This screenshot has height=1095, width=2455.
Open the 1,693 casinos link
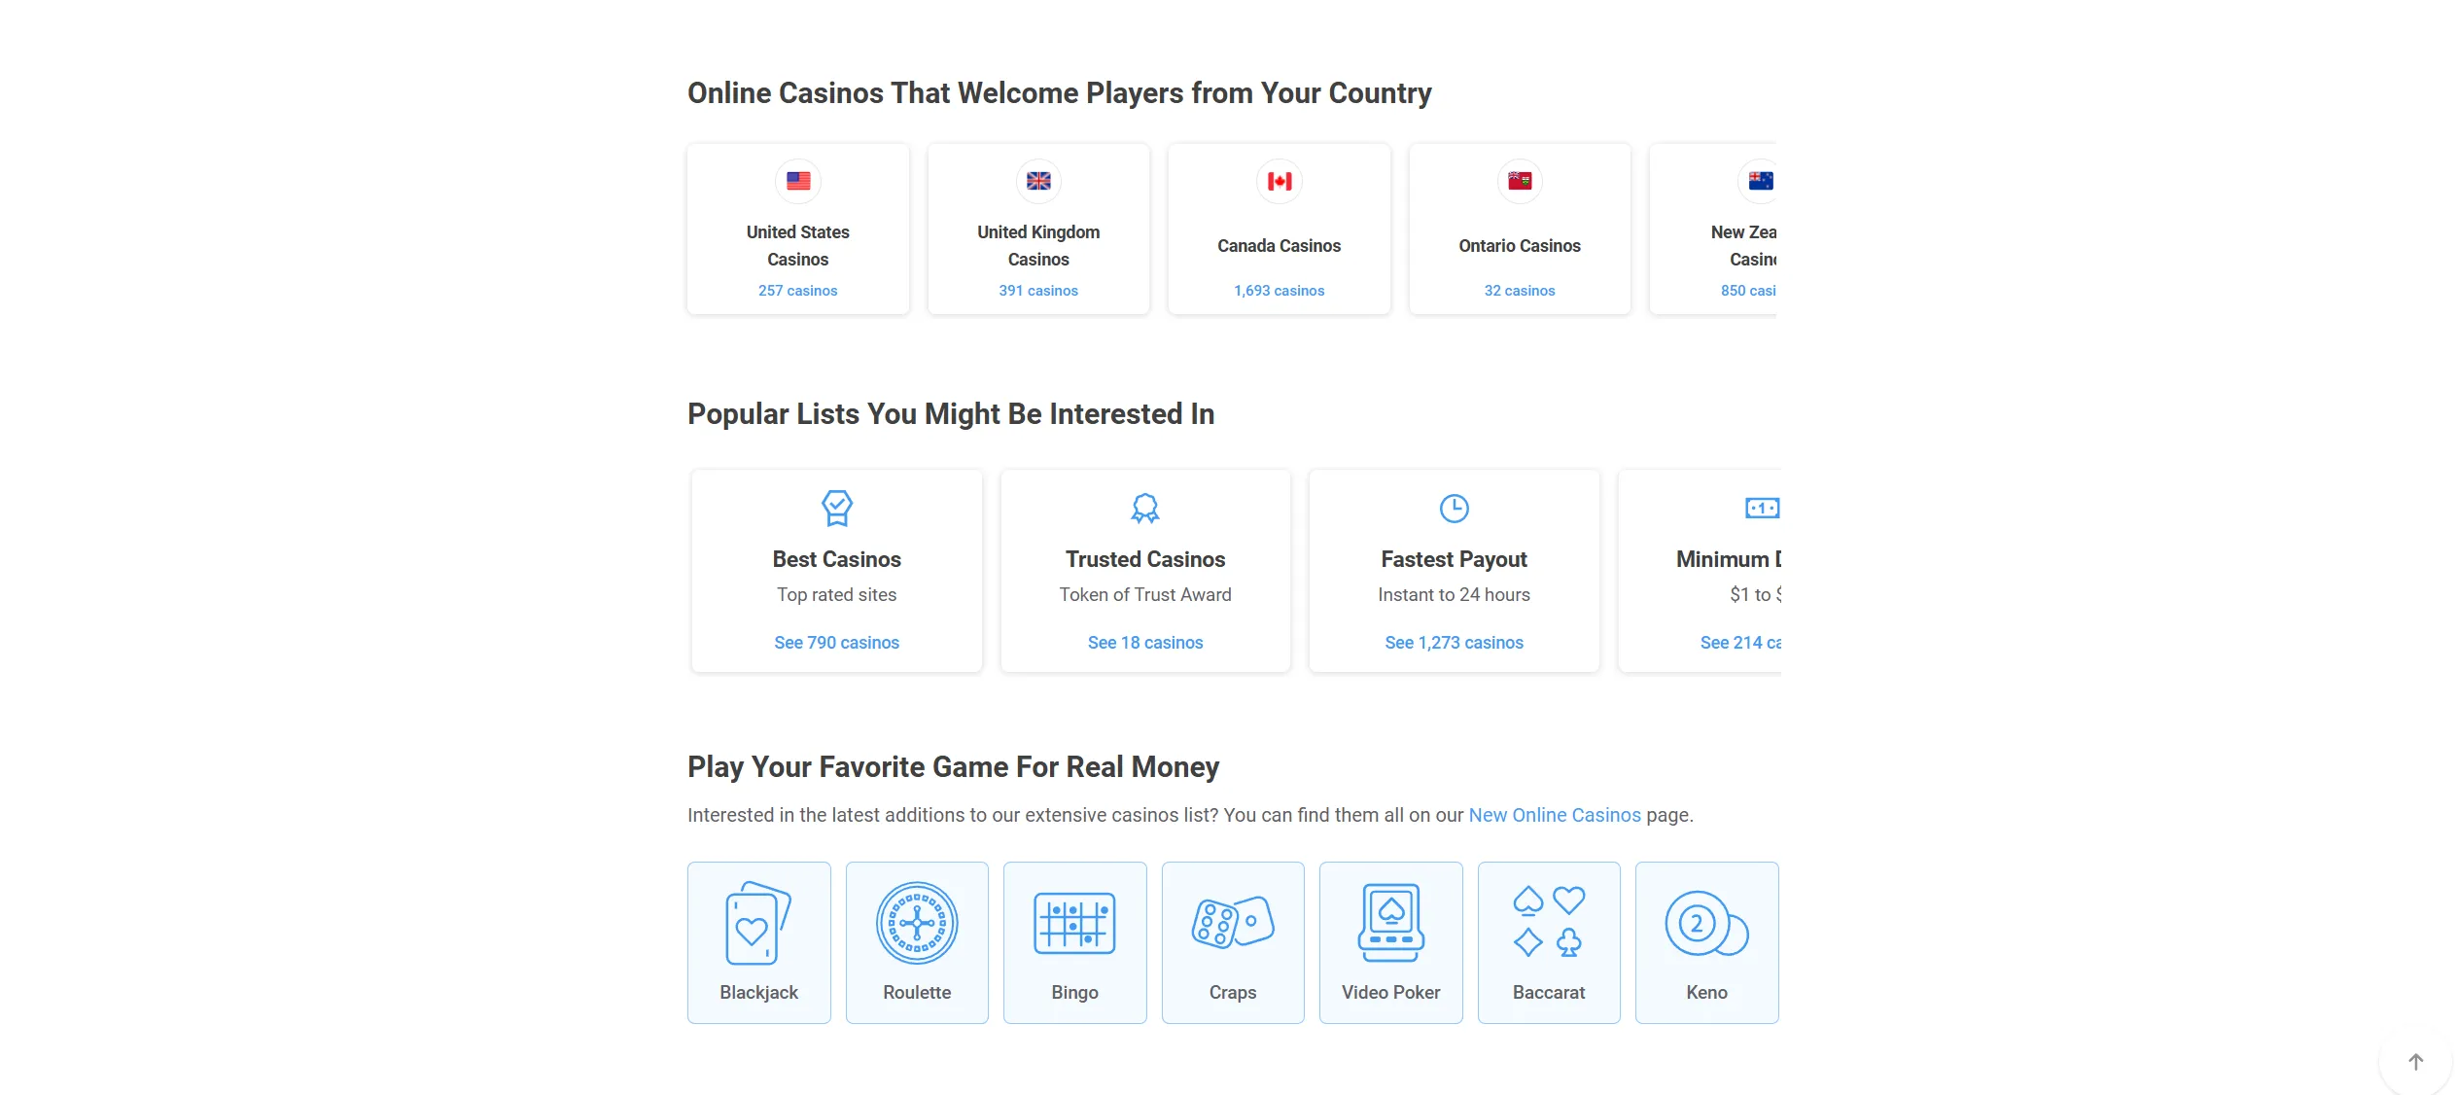[1280, 291]
